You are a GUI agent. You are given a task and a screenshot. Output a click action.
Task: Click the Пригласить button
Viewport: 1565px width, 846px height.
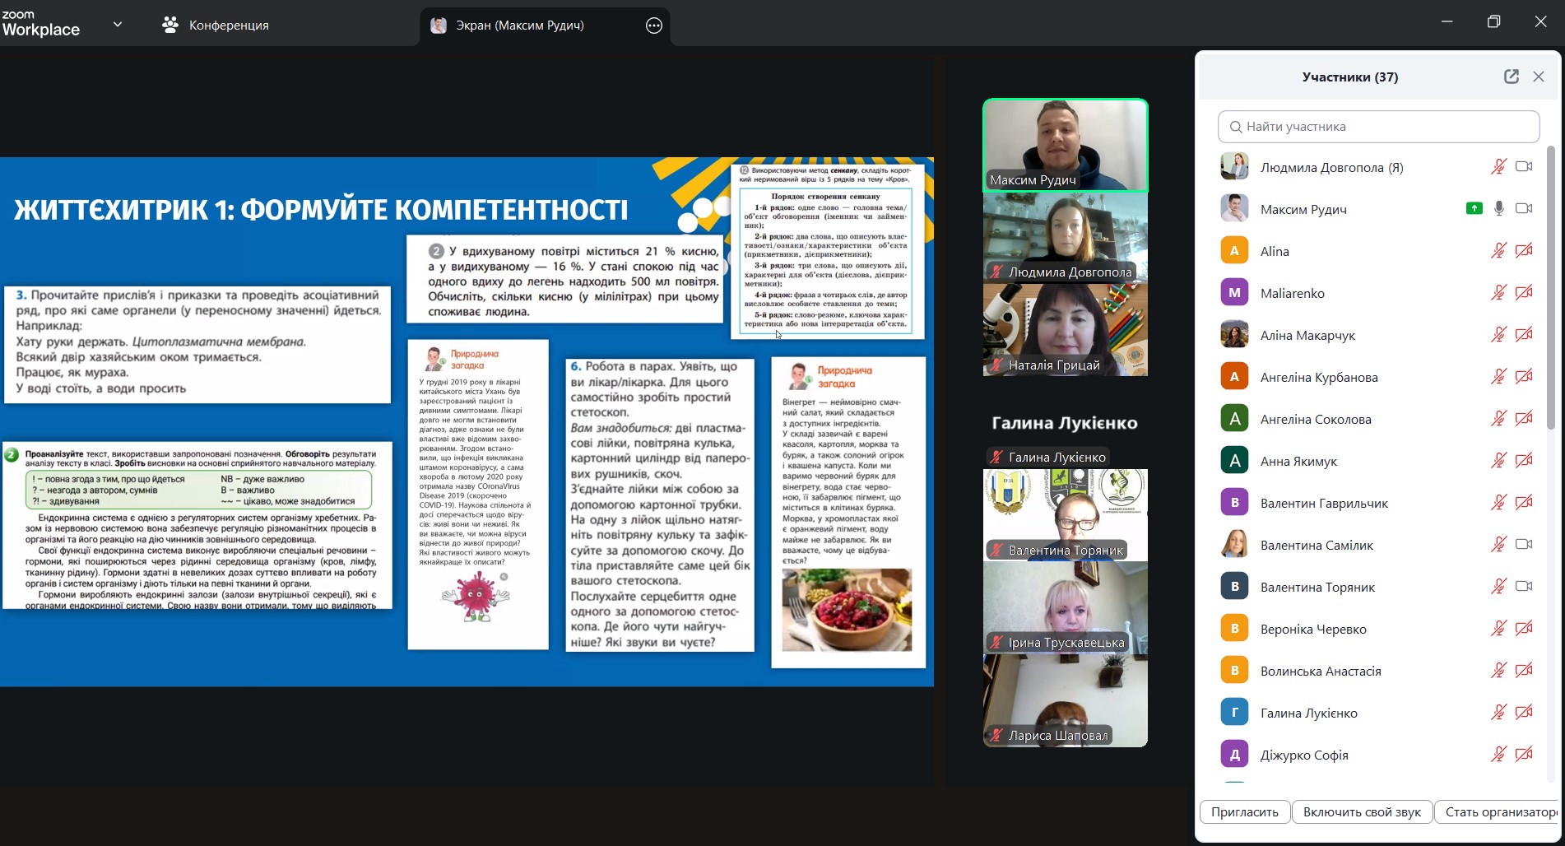[1244, 812]
